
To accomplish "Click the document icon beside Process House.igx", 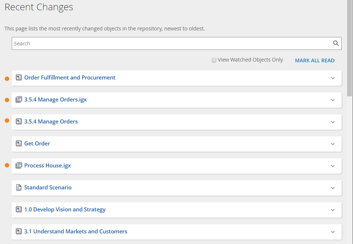I will tap(19, 166).
